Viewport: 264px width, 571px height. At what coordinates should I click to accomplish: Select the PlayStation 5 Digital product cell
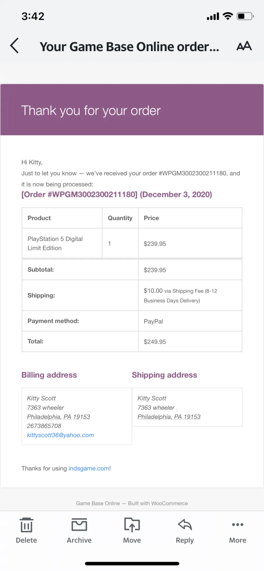(x=62, y=243)
